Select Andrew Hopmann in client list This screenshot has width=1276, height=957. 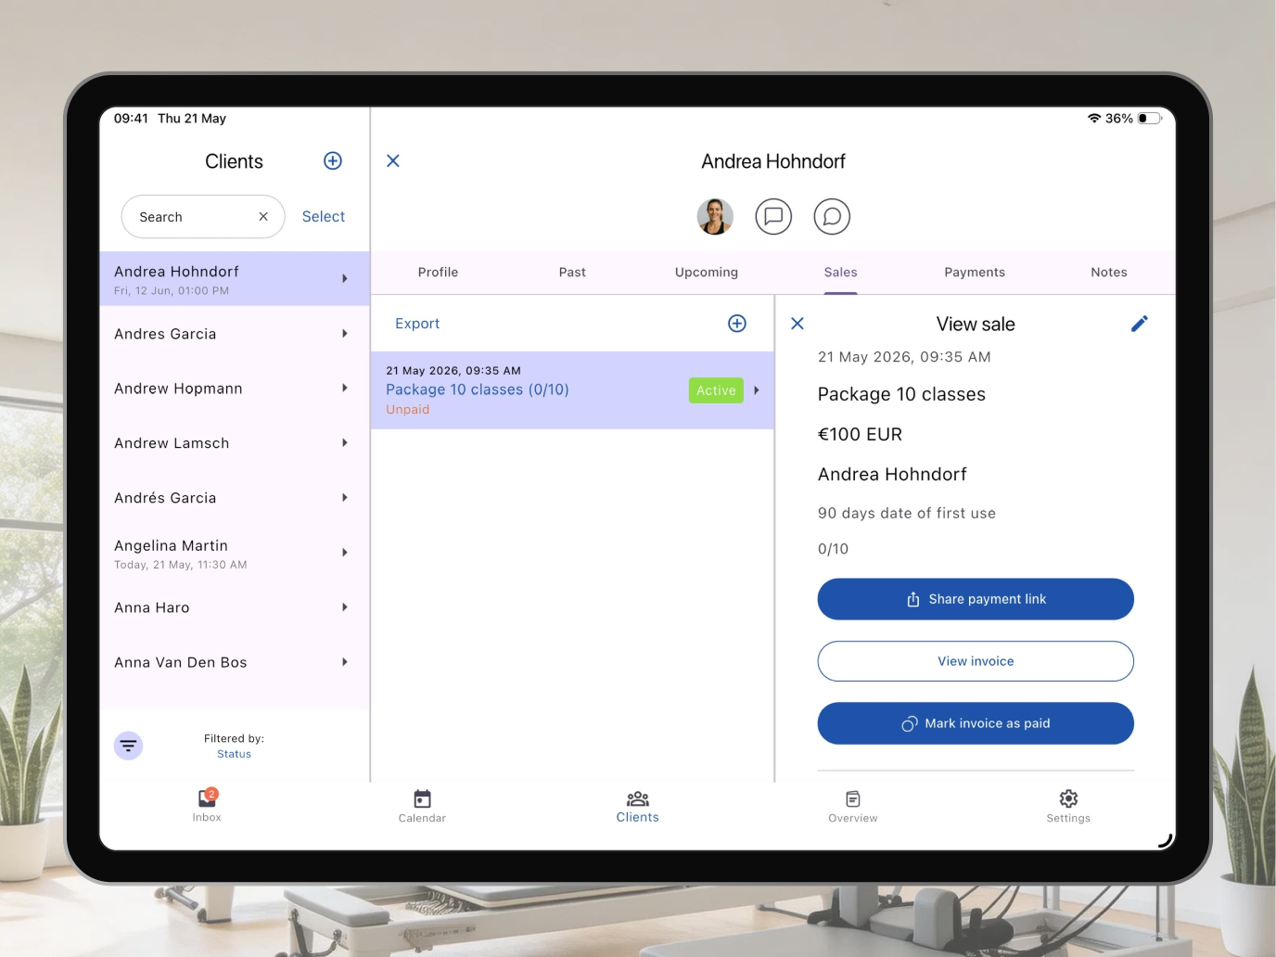pyautogui.click(x=235, y=389)
